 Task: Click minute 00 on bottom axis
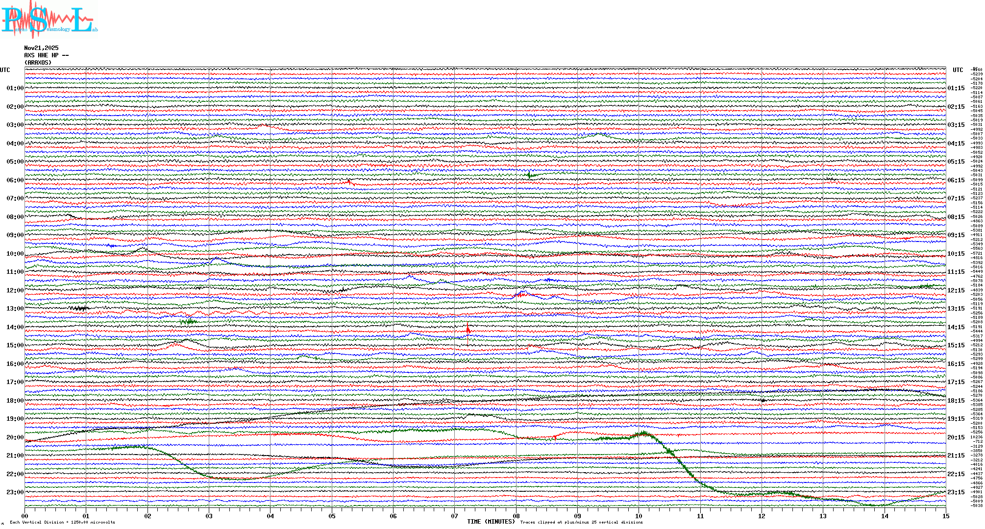click(25, 516)
